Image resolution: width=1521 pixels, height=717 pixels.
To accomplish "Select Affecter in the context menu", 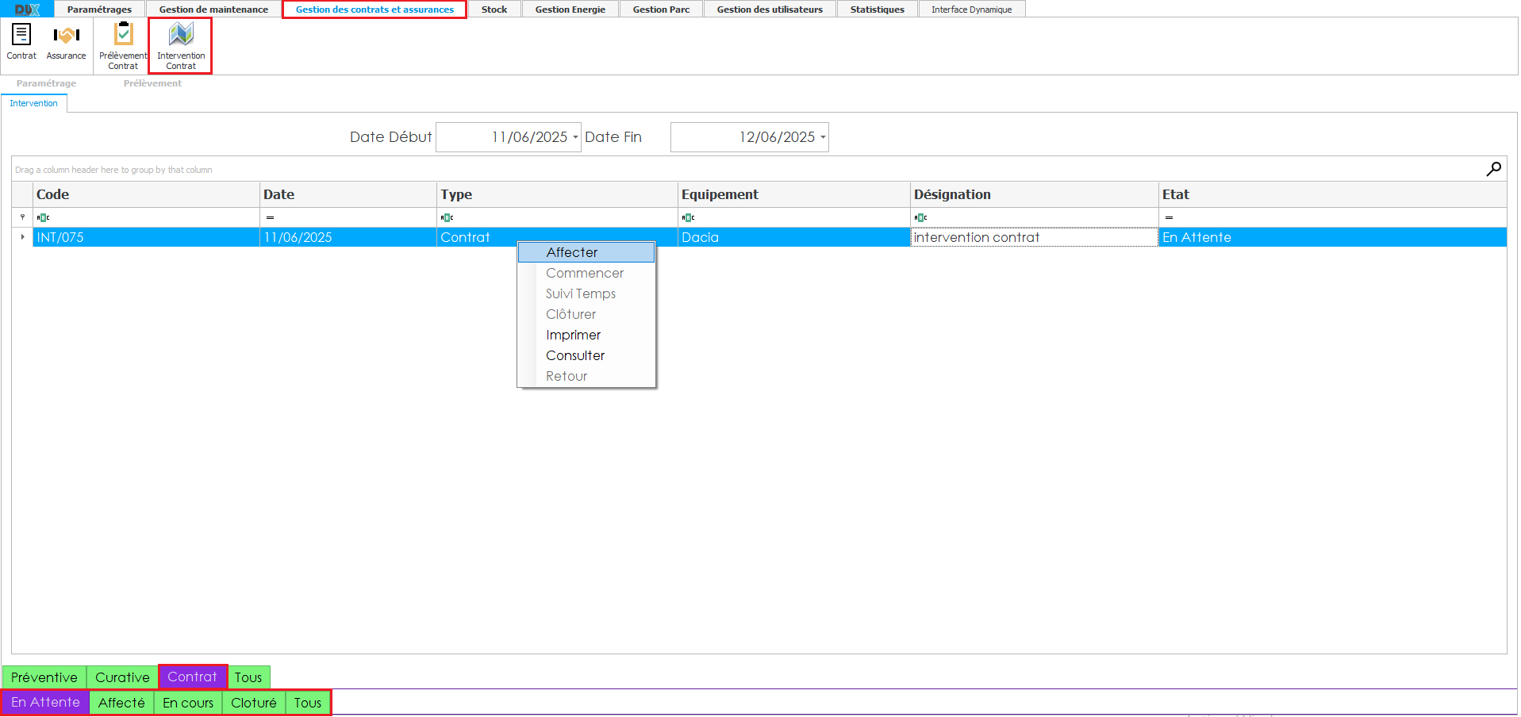I will [572, 252].
